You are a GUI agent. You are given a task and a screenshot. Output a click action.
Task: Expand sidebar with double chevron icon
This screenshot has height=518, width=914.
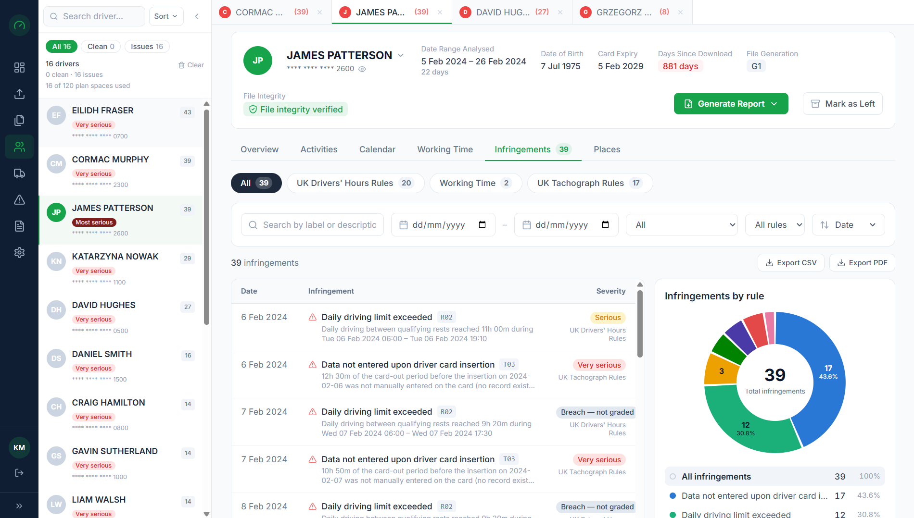point(19,506)
